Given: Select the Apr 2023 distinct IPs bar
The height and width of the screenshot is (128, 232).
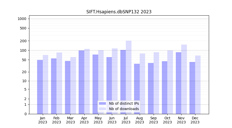Looking at the screenshot, I should [81, 82].
